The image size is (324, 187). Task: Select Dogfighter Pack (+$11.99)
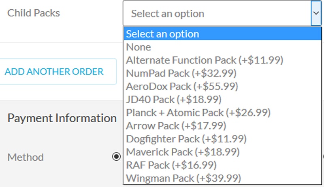(x=186, y=139)
